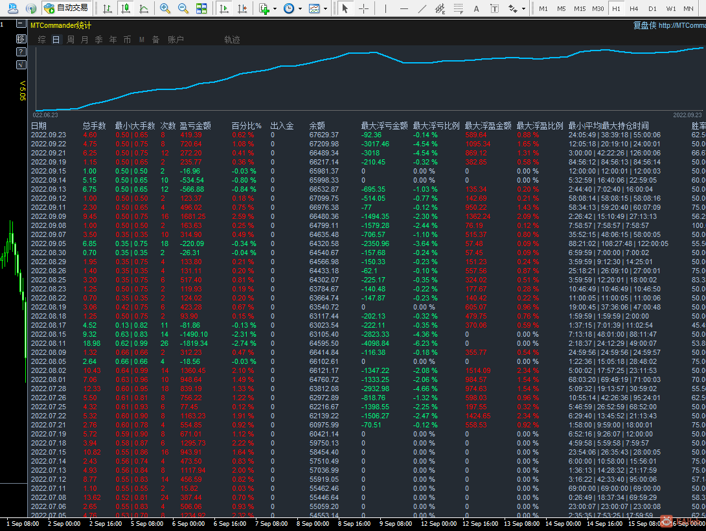Open the 账户 account tab
Image resolution: width=706 pixels, height=531 pixels.
point(176,40)
